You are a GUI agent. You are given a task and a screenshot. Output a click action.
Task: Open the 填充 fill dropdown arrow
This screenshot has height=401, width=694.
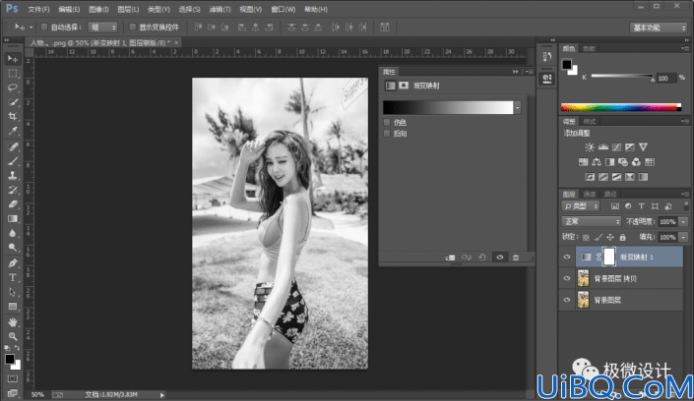tap(684, 238)
